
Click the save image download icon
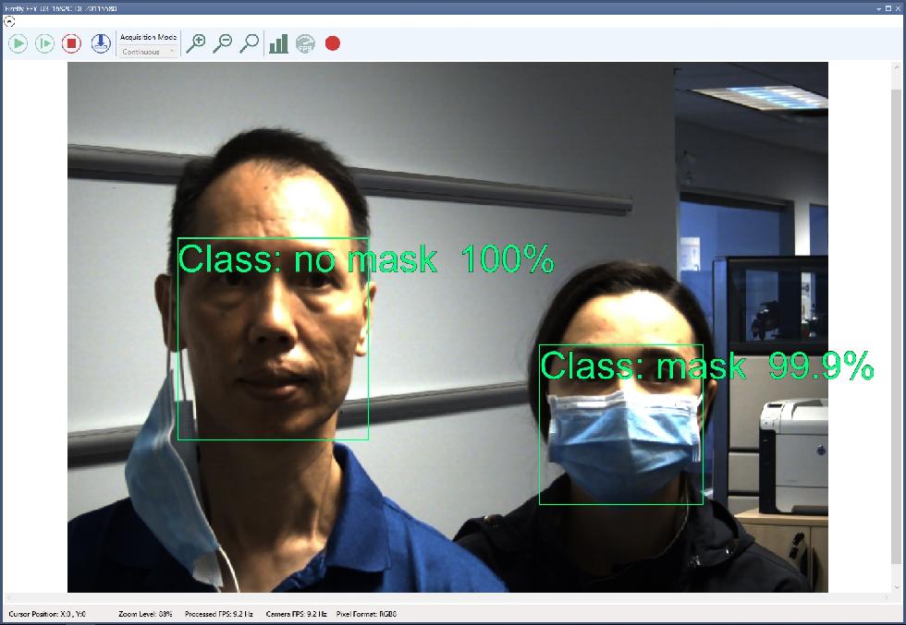point(100,43)
